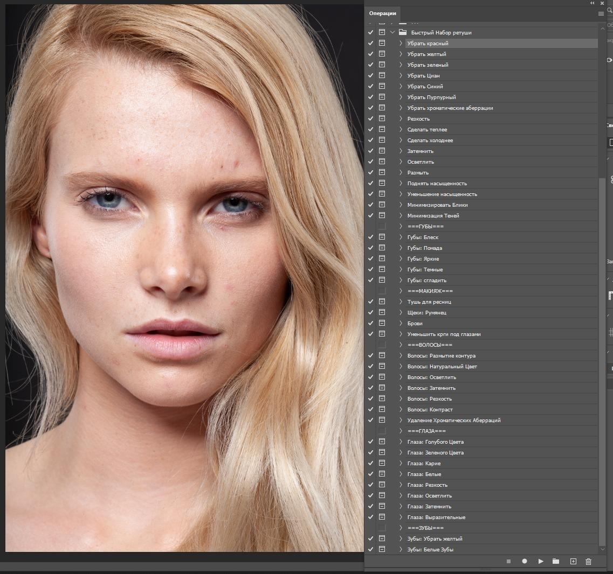The image size is (613, 574).
Task: Toggle dialog icon for Глаза: Карие
Action: (382, 463)
